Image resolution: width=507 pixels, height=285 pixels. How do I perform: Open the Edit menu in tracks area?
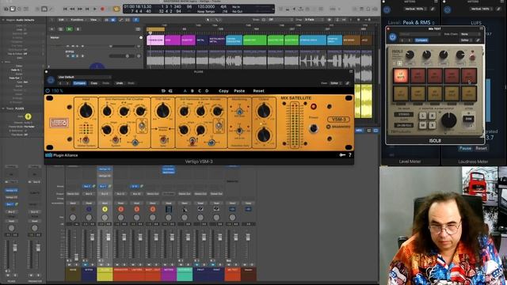62,20
